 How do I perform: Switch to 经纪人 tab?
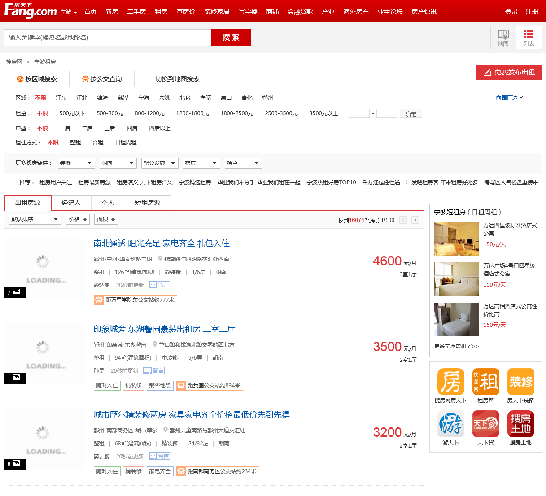click(x=71, y=203)
